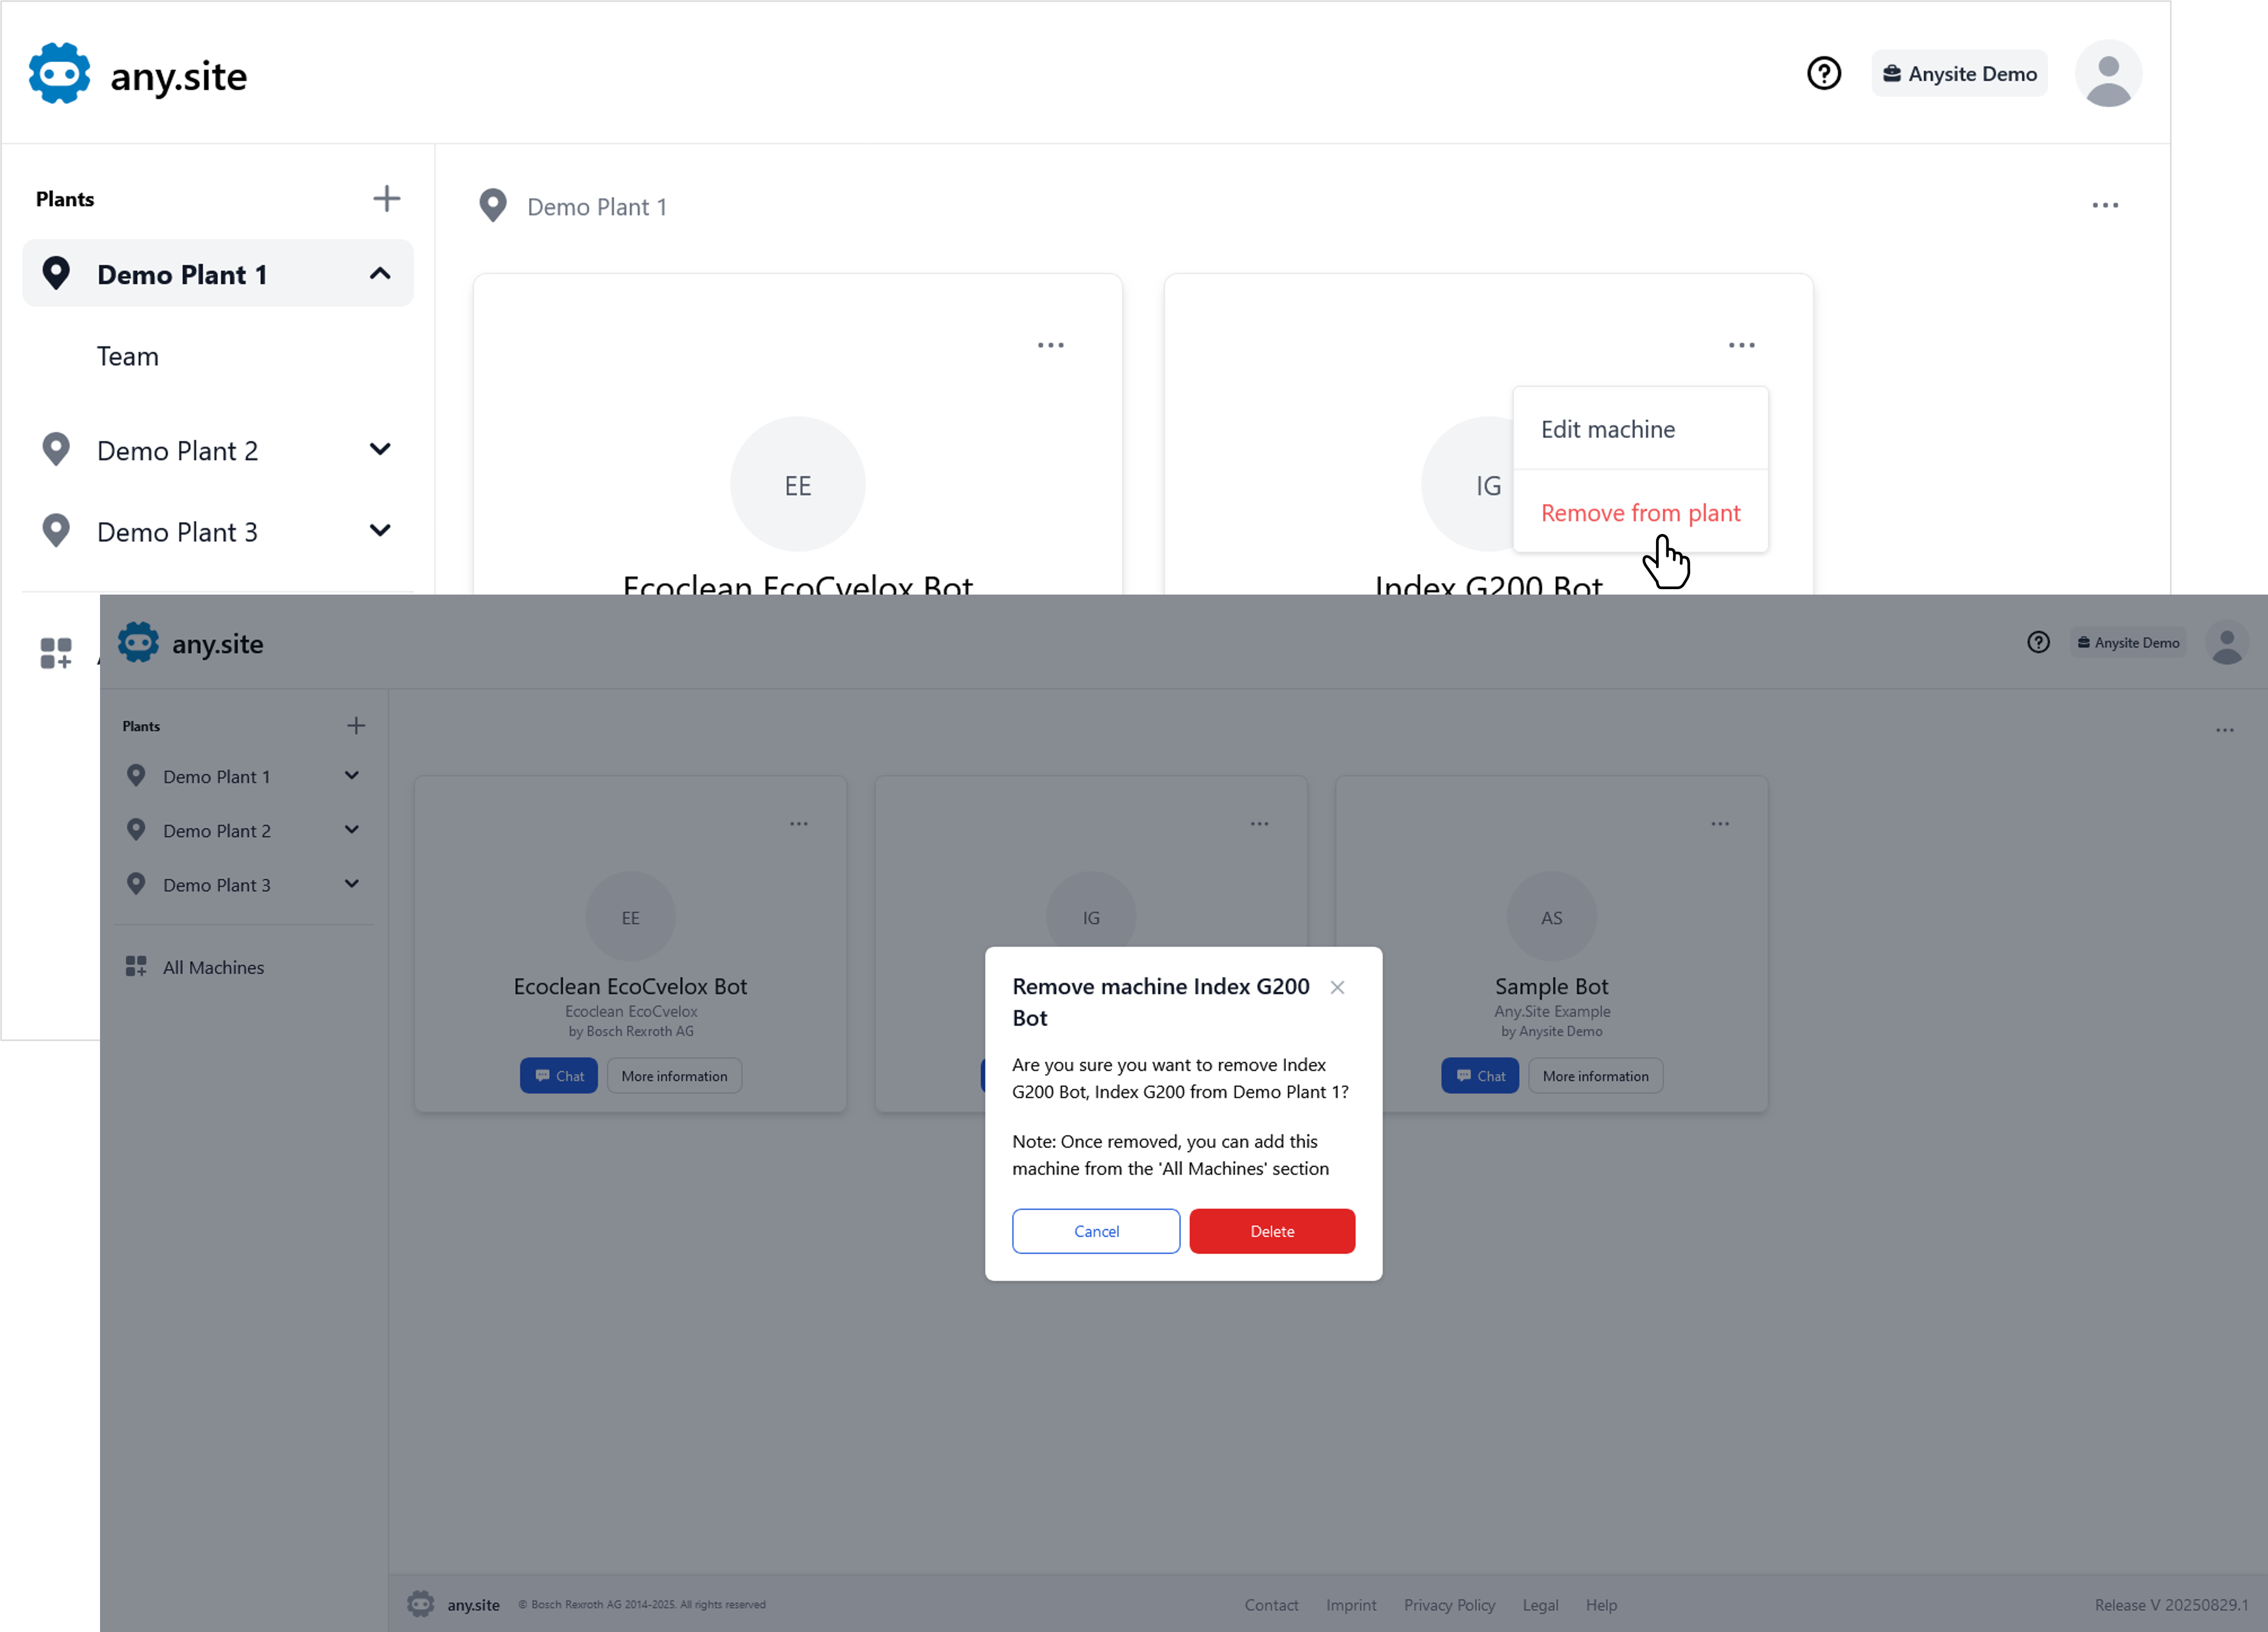This screenshot has width=2268, height=1632.
Task: Click Privacy Policy footer link
Action: (x=1449, y=1605)
